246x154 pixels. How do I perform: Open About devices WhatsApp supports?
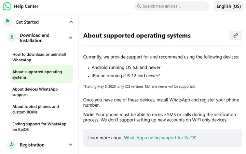tap(35, 92)
